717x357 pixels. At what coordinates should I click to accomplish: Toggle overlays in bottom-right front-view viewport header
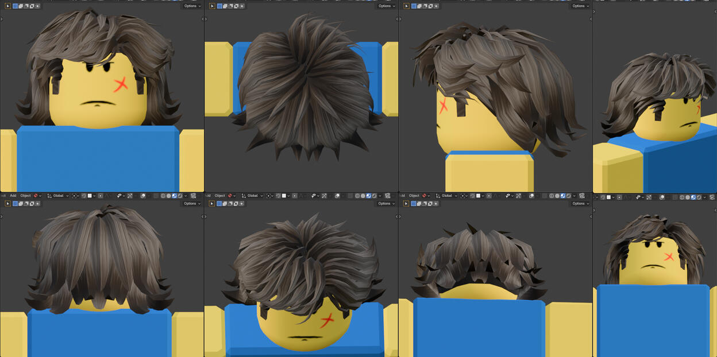click(661, 197)
